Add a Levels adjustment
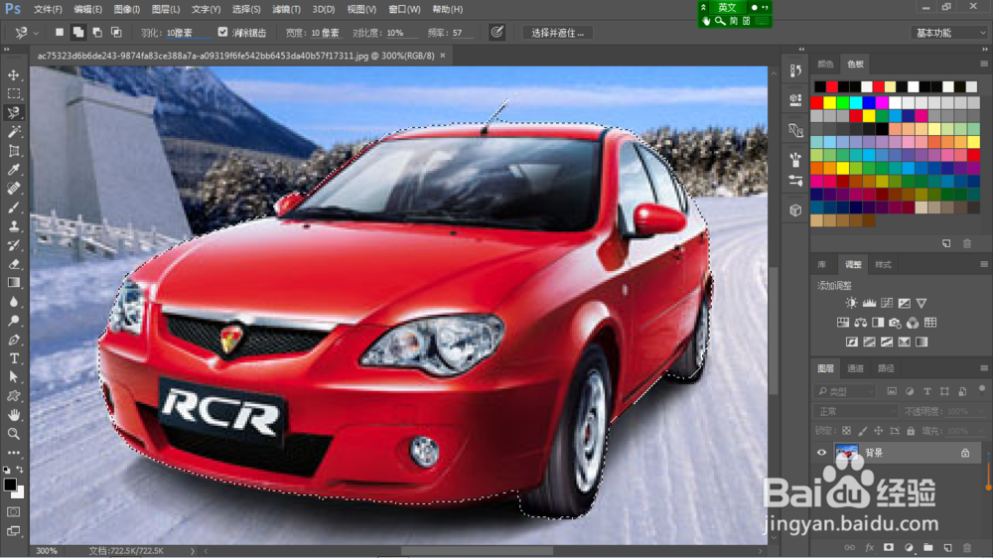The width and height of the screenshot is (993, 558). (869, 304)
